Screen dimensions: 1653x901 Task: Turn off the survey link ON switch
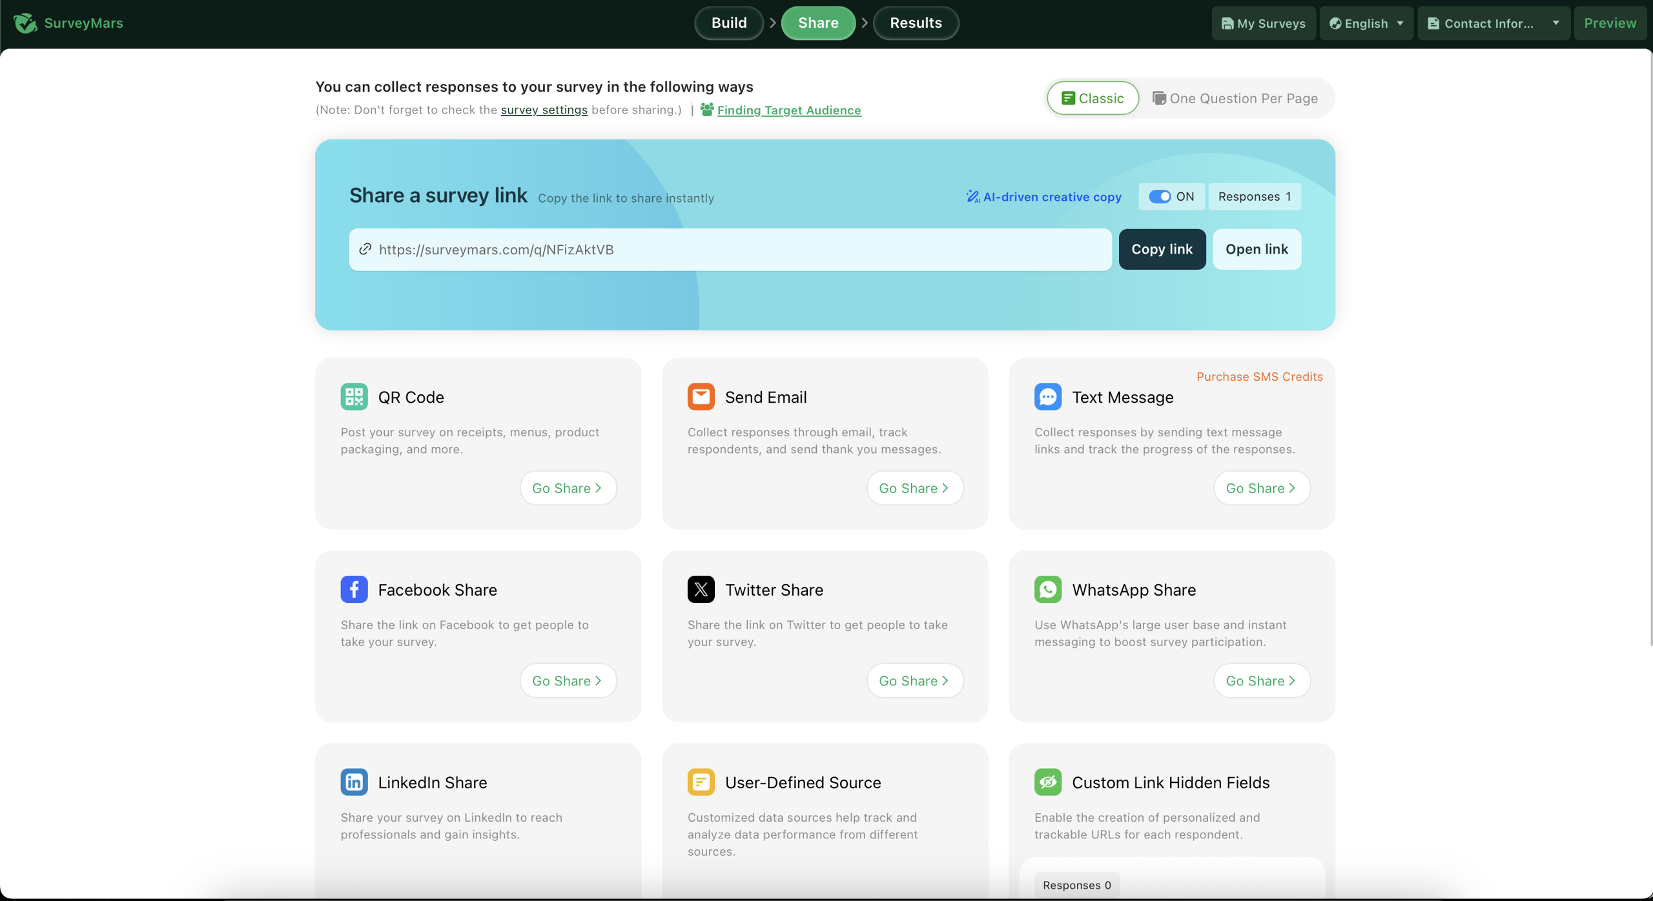(x=1160, y=197)
